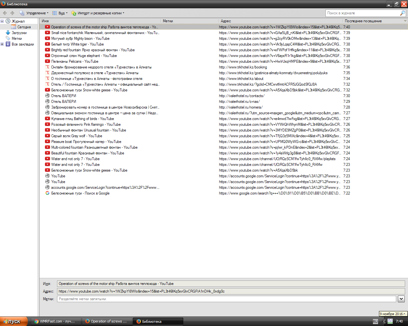Open the tags dropdown arrow button
Image resolution: width=408 pixels, height=326 pixels.
(x=401, y=299)
